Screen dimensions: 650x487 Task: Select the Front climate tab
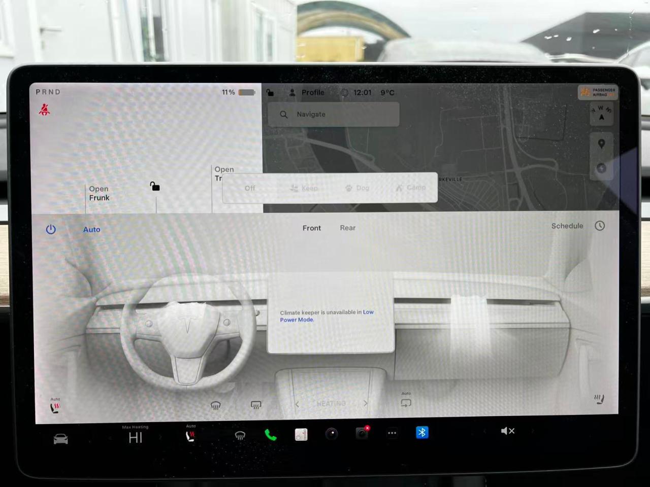(311, 228)
